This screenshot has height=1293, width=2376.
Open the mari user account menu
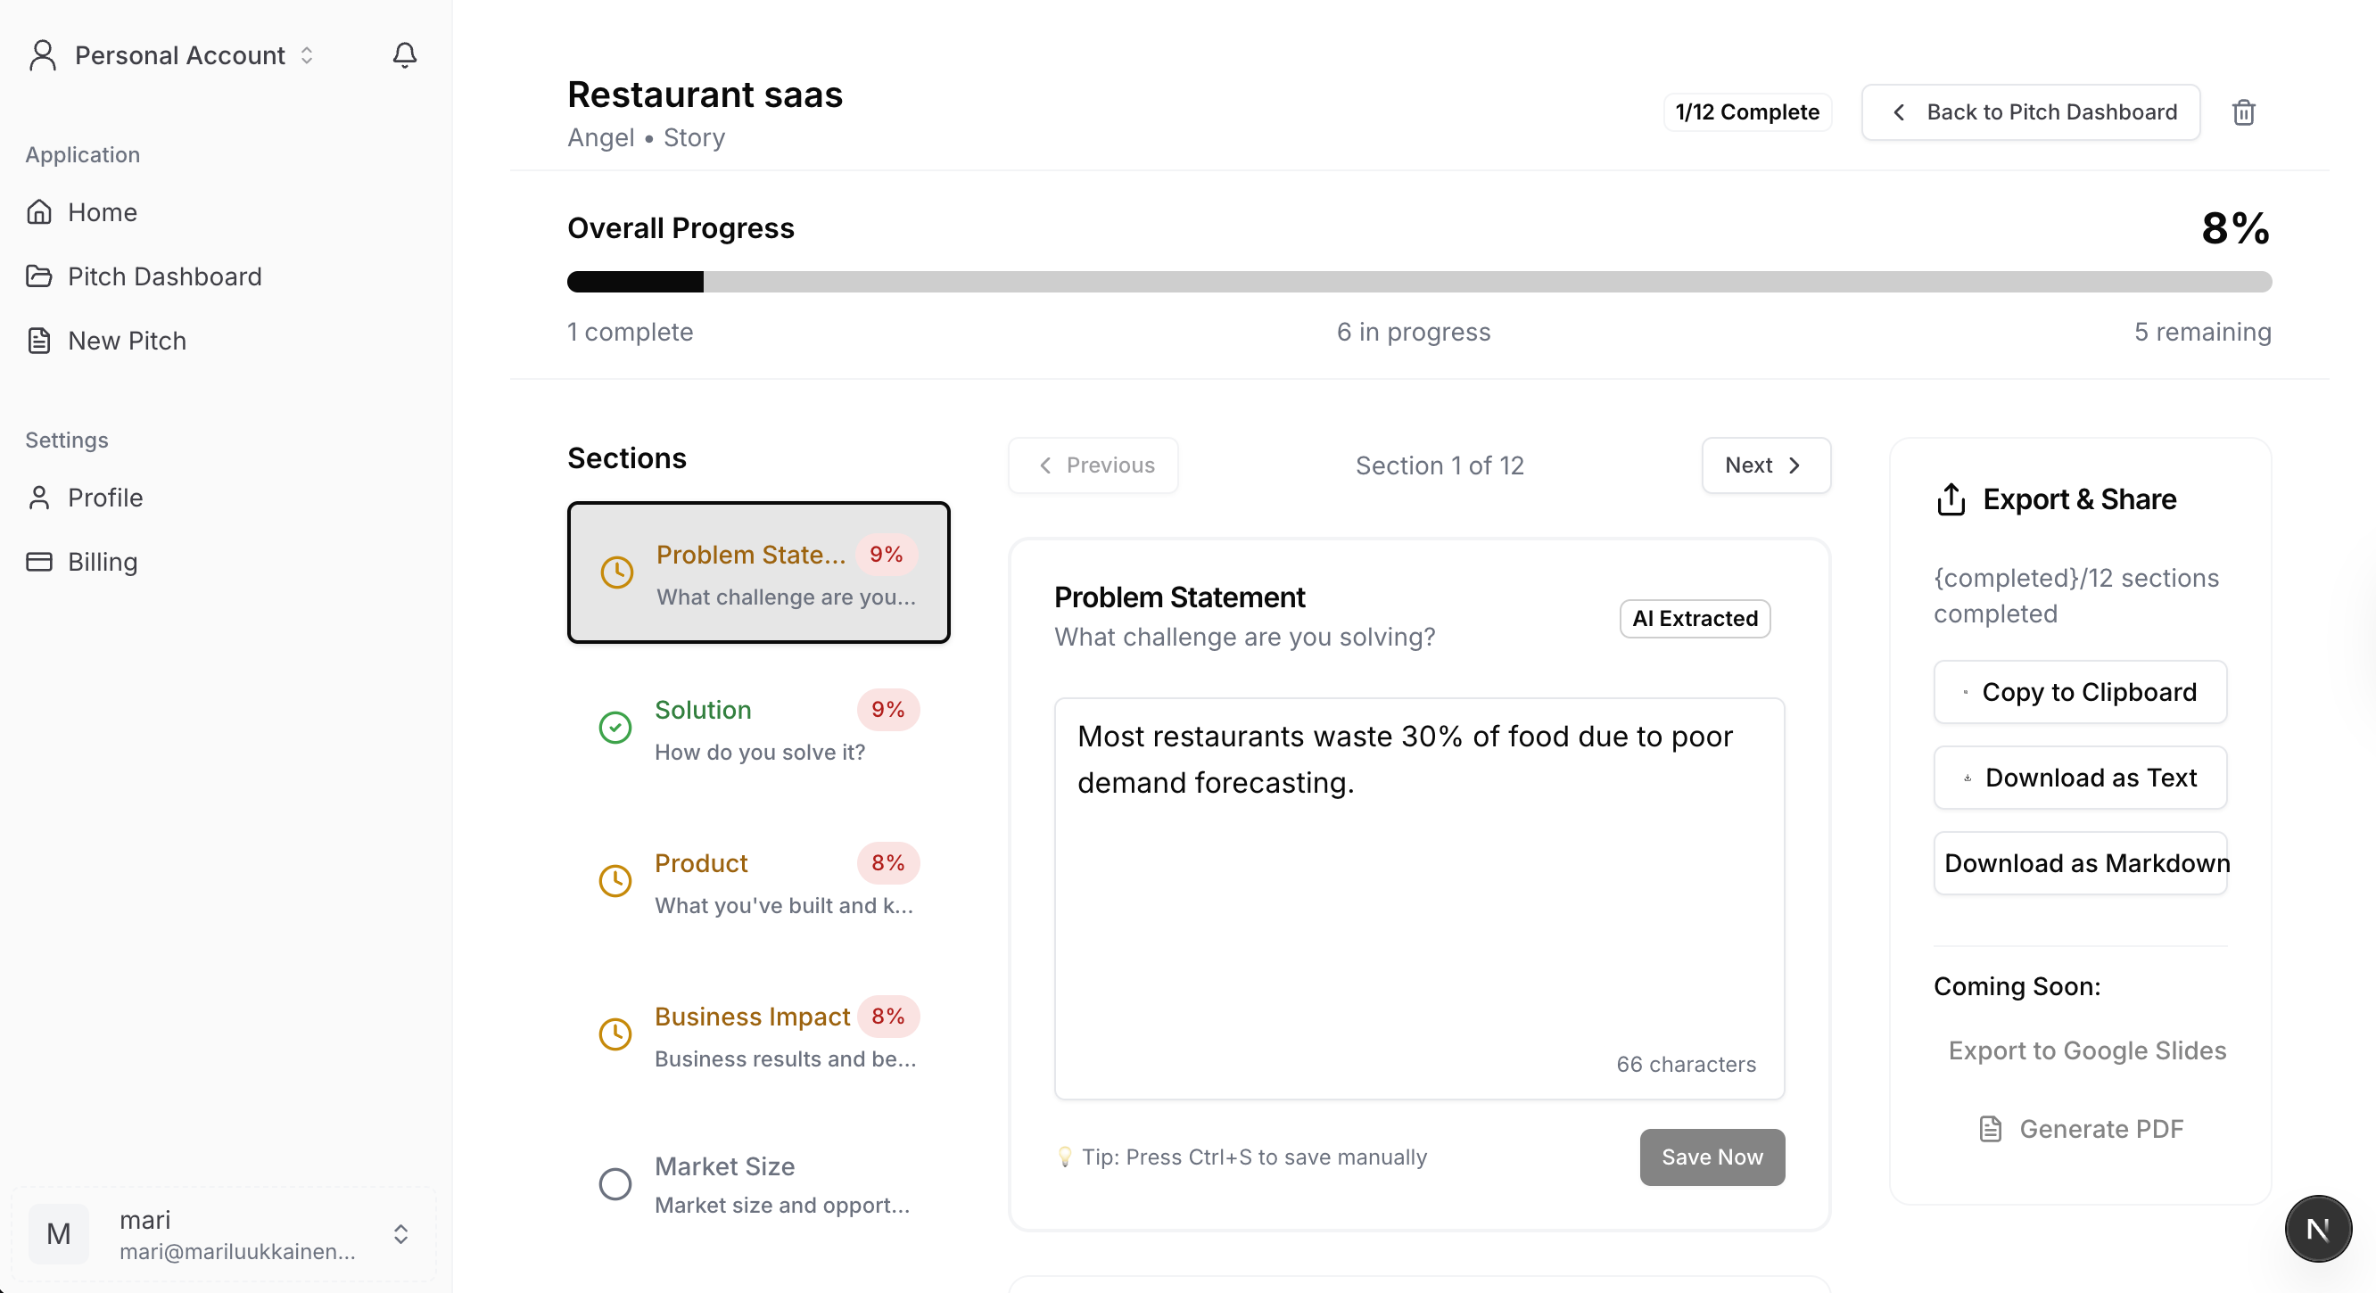[x=223, y=1234]
